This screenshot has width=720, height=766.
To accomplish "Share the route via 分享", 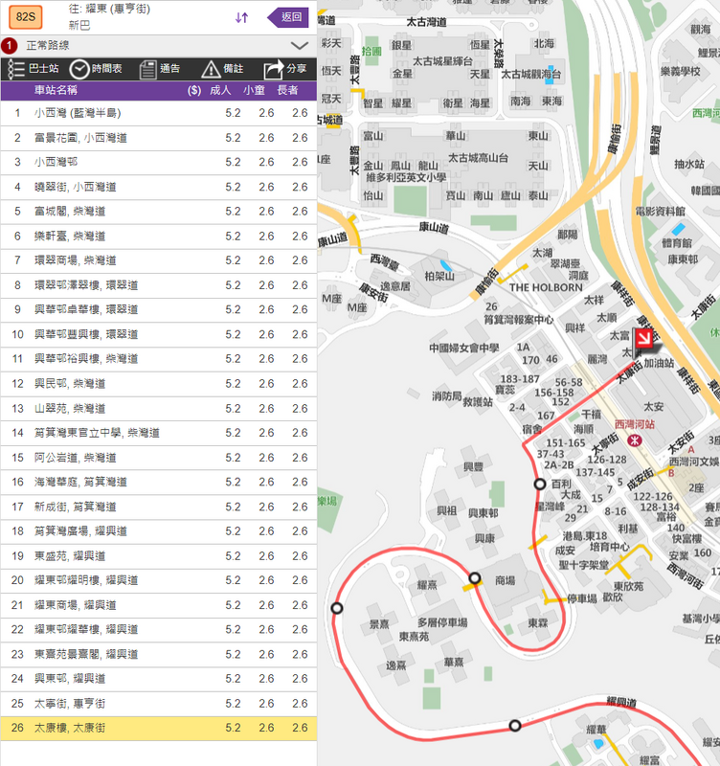I will point(285,69).
